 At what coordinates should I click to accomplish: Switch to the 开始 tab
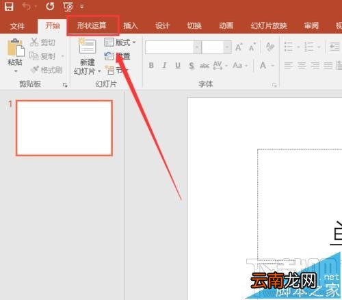tap(52, 25)
